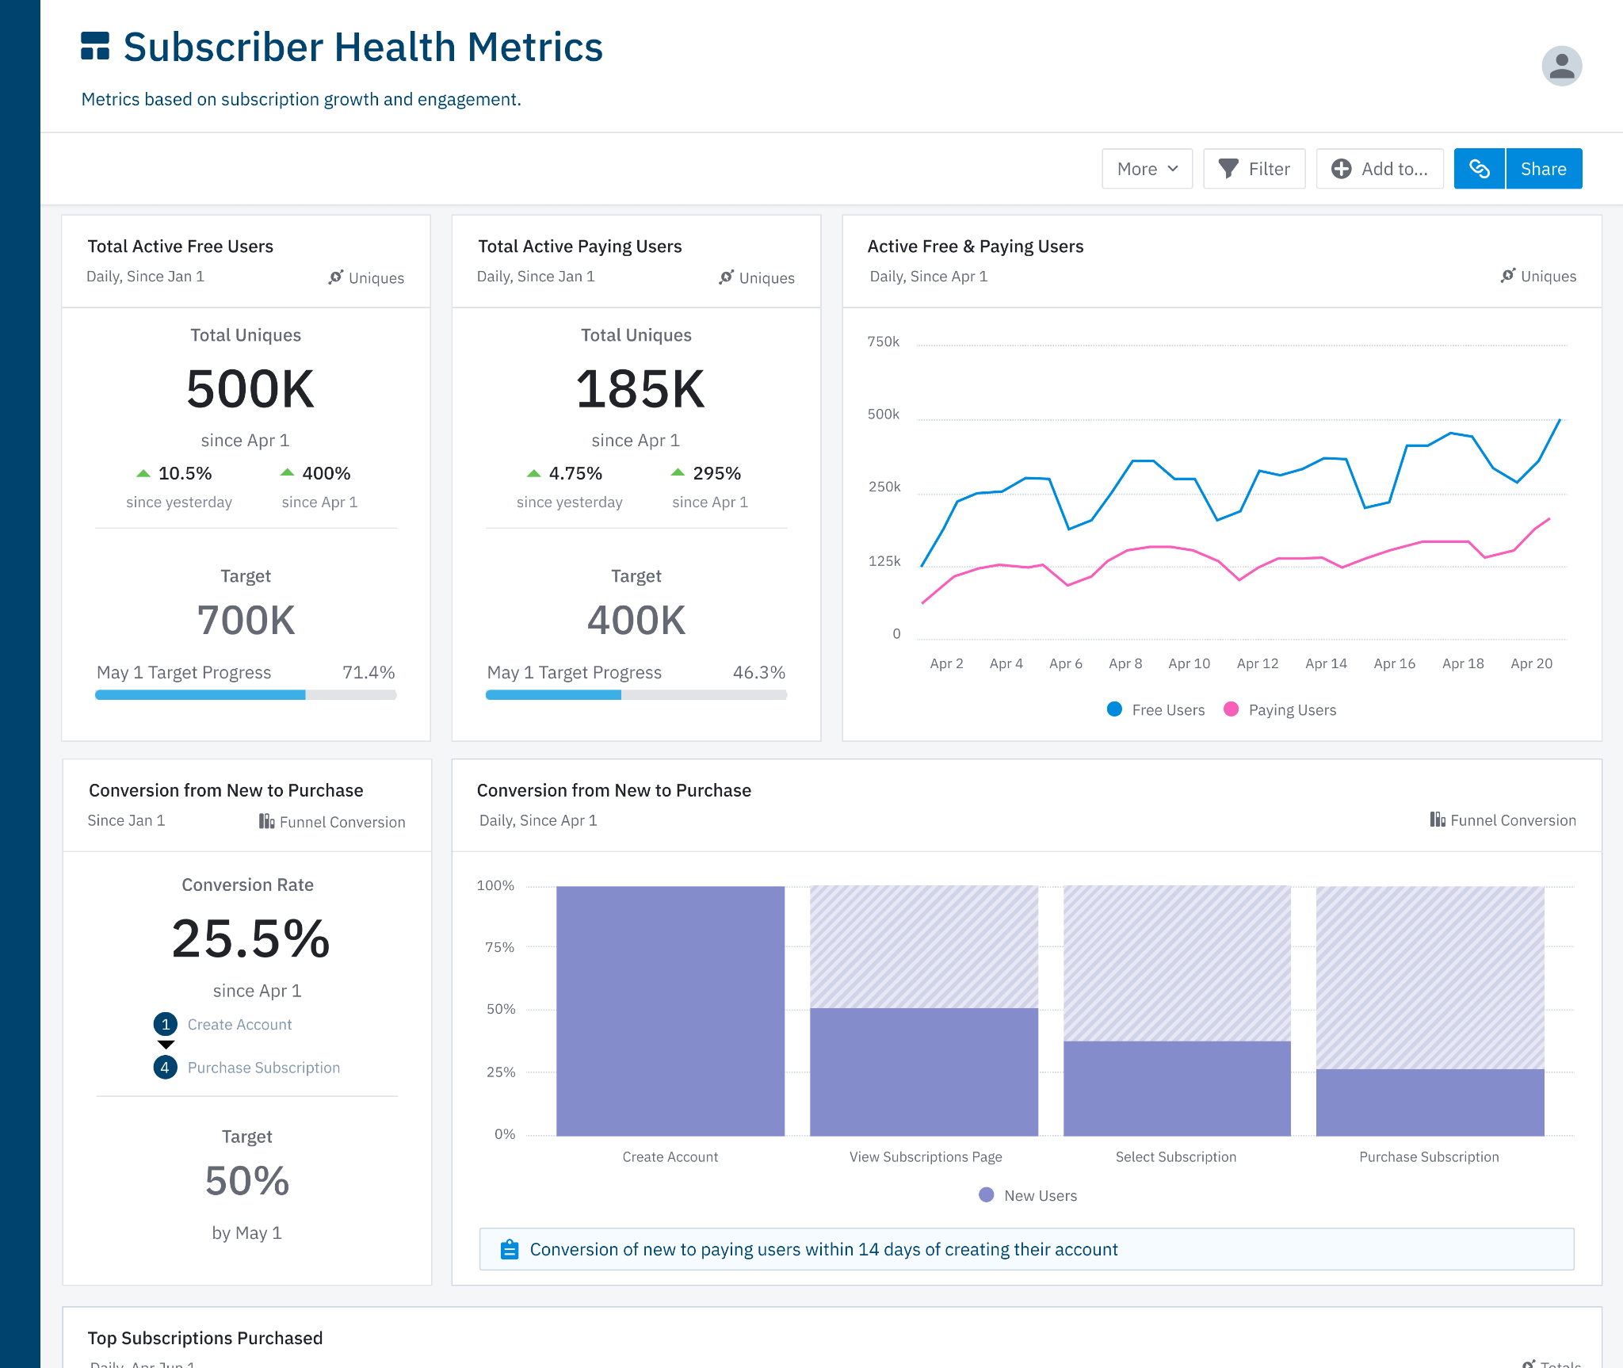Click the Share button top right
This screenshot has height=1368, width=1623.
point(1543,168)
